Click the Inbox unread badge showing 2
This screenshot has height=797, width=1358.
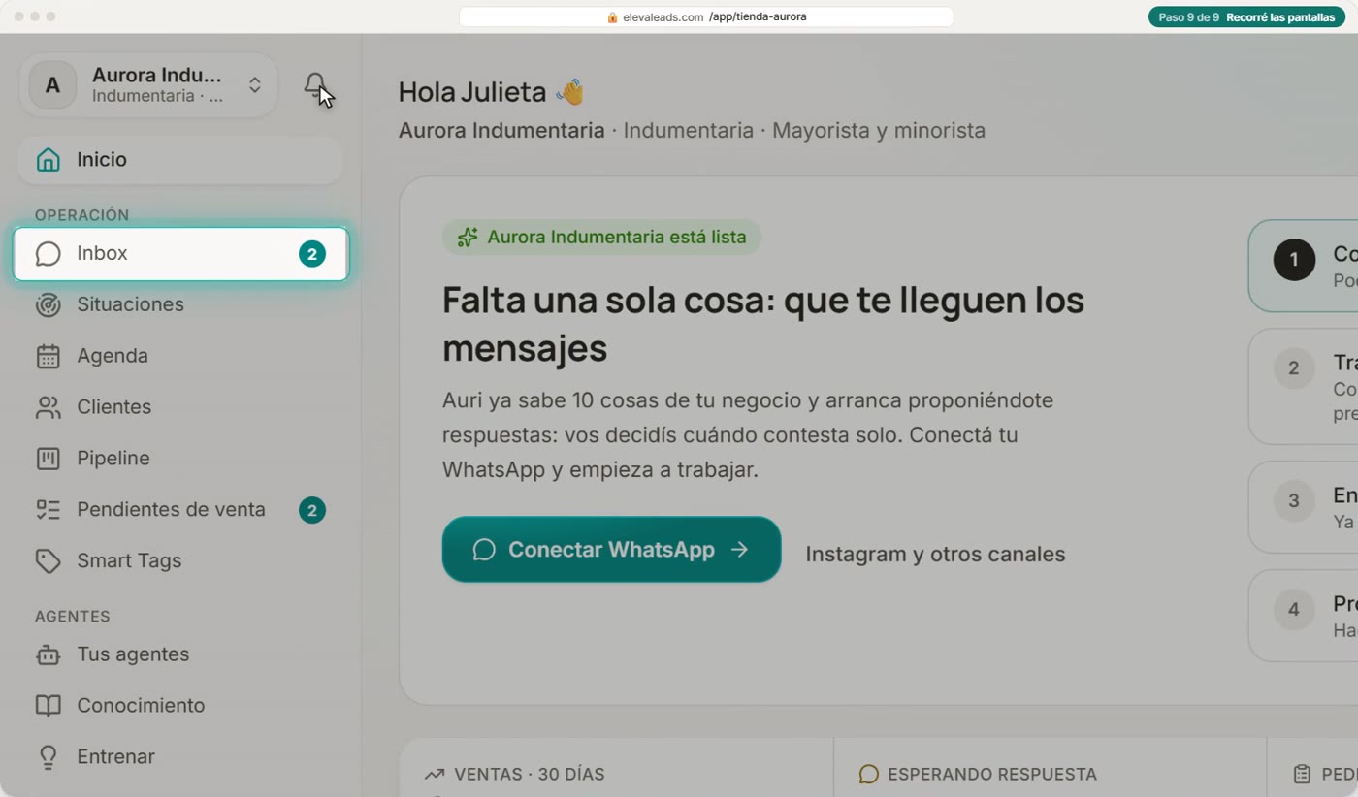(312, 254)
